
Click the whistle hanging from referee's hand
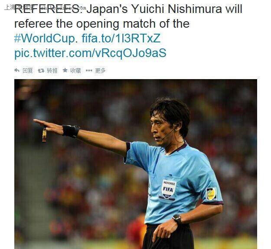point(44,135)
